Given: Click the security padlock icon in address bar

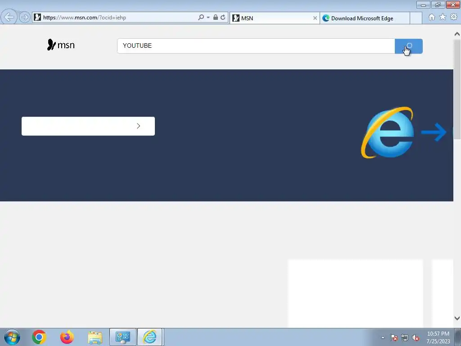Looking at the screenshot, I should [216, 17].
